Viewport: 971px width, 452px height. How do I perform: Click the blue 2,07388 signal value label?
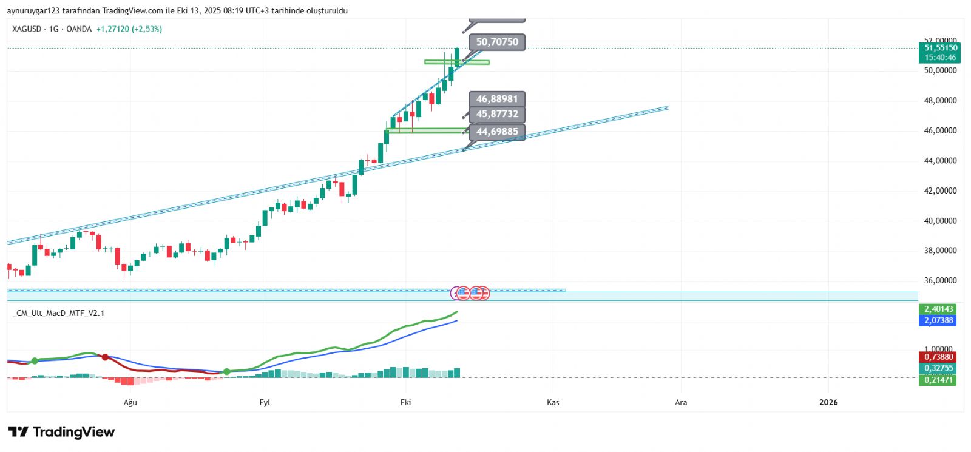click(938, 320)
